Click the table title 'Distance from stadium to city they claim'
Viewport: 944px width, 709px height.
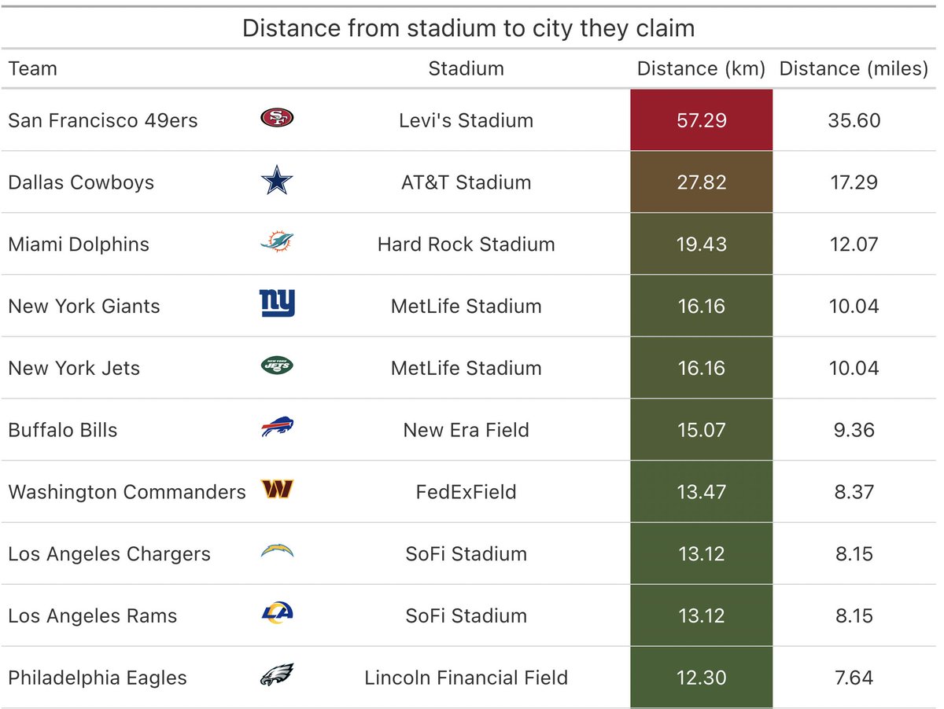pos(468,28)
